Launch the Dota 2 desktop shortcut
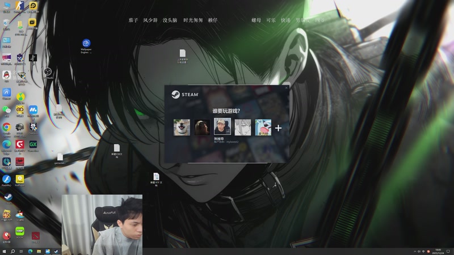This screenshot has height=255, width=454. click(x=36, y=237)
